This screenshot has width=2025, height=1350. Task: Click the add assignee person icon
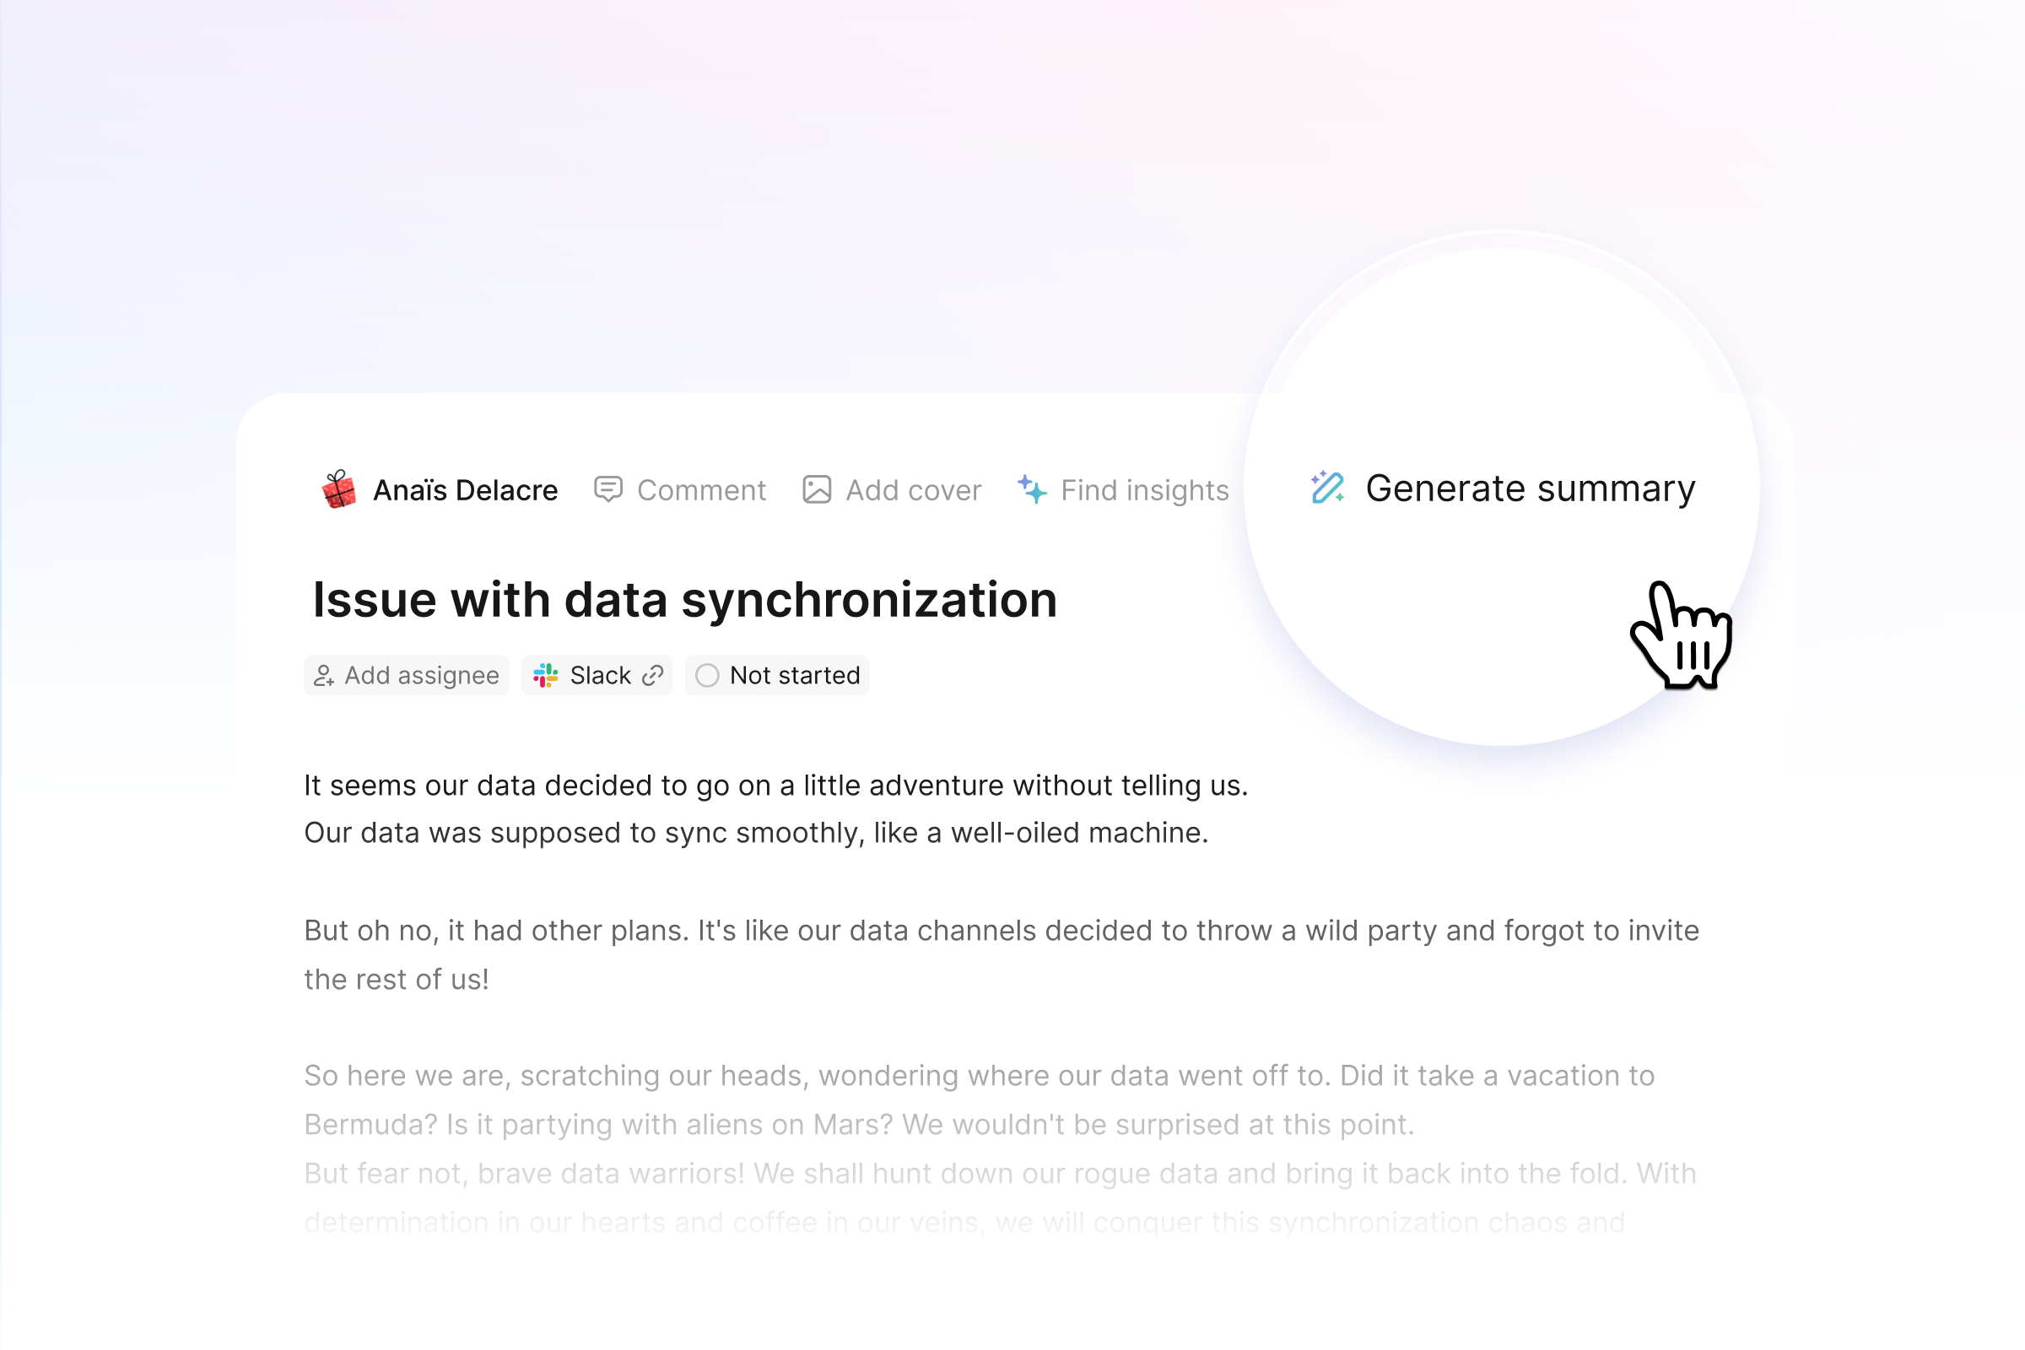(x=324, y=676)
